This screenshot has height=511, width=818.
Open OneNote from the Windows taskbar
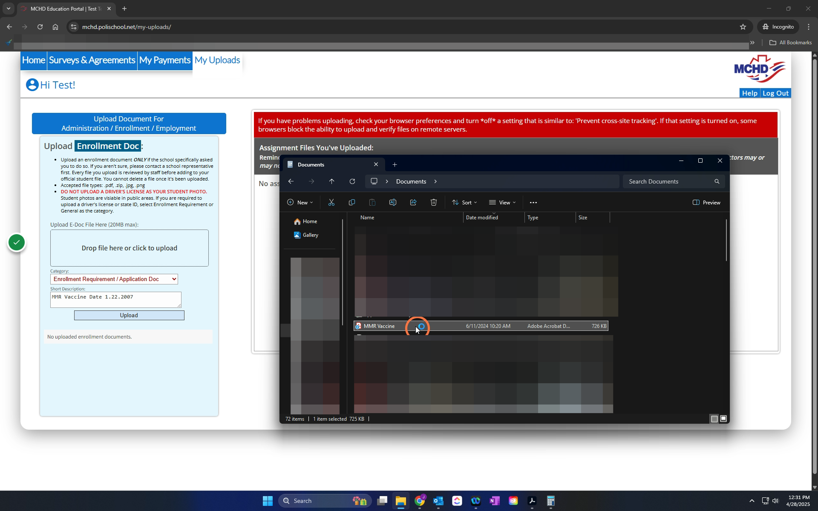(x=495, y=501)
